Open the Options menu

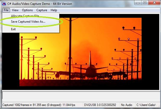coord(27,10)
